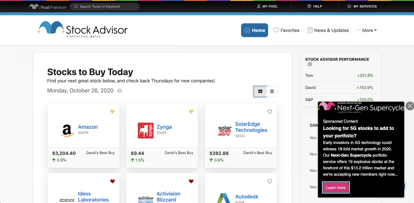Click the Learn more button
414x203 pixels.
point(336,187)
